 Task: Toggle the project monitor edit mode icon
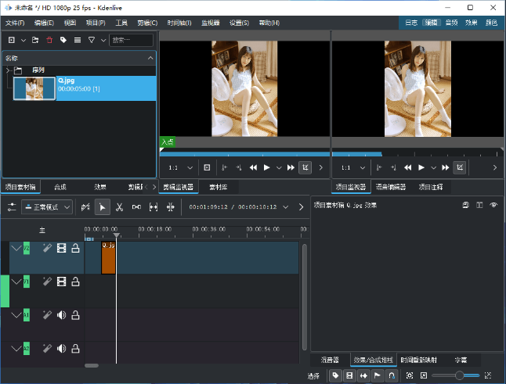coord(460,167)
